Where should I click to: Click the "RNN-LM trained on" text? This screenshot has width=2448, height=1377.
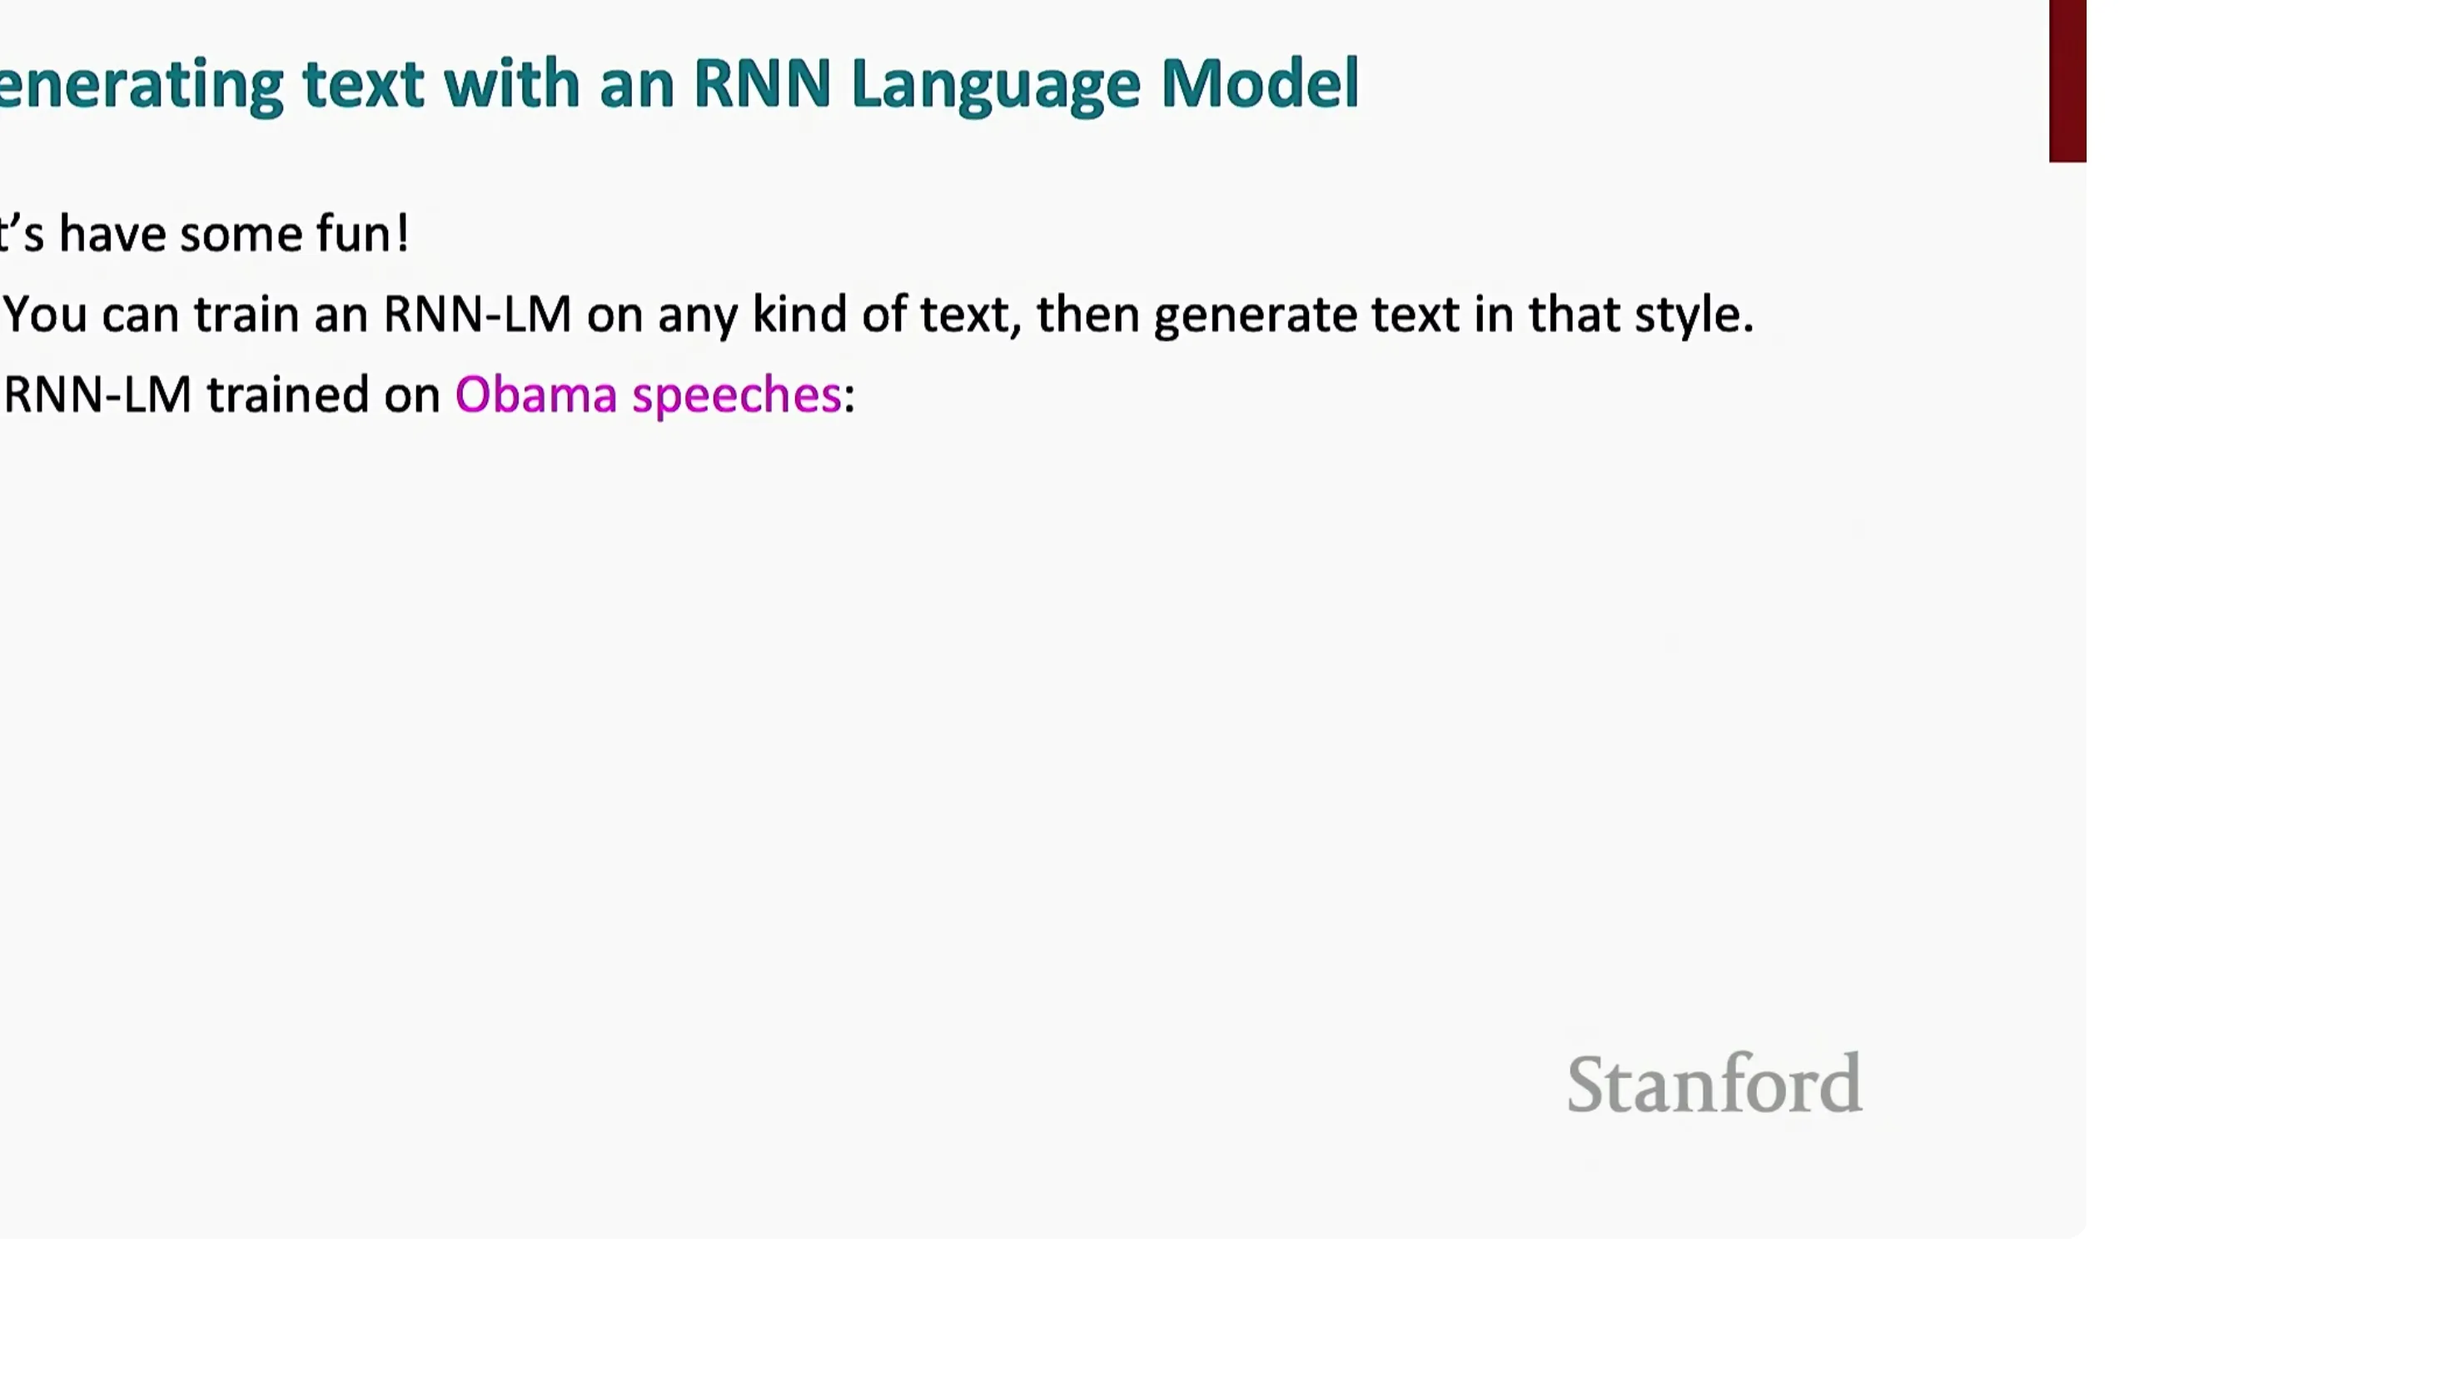point(222,395)
